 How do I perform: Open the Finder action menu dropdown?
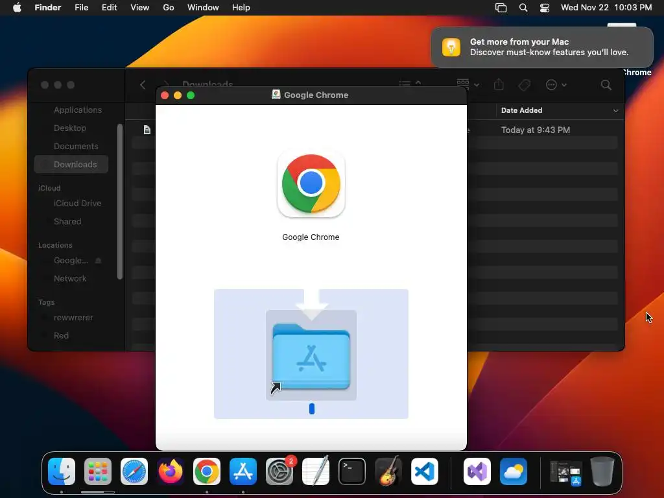point(556,85)
